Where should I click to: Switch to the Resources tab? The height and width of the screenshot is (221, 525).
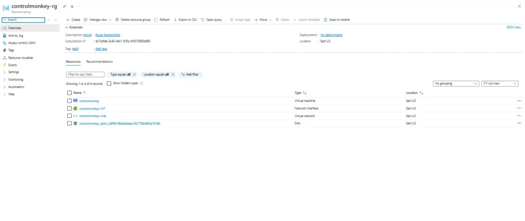point(73,62)
